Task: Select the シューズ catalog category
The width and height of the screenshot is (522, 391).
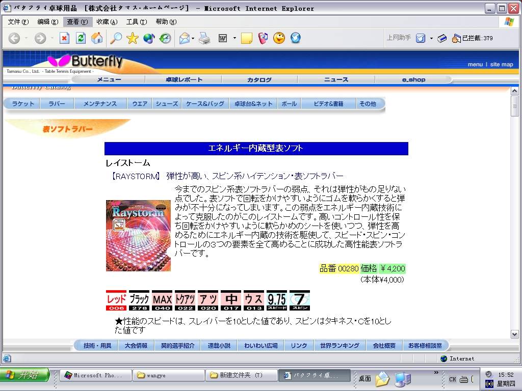Action: point(167,104)
